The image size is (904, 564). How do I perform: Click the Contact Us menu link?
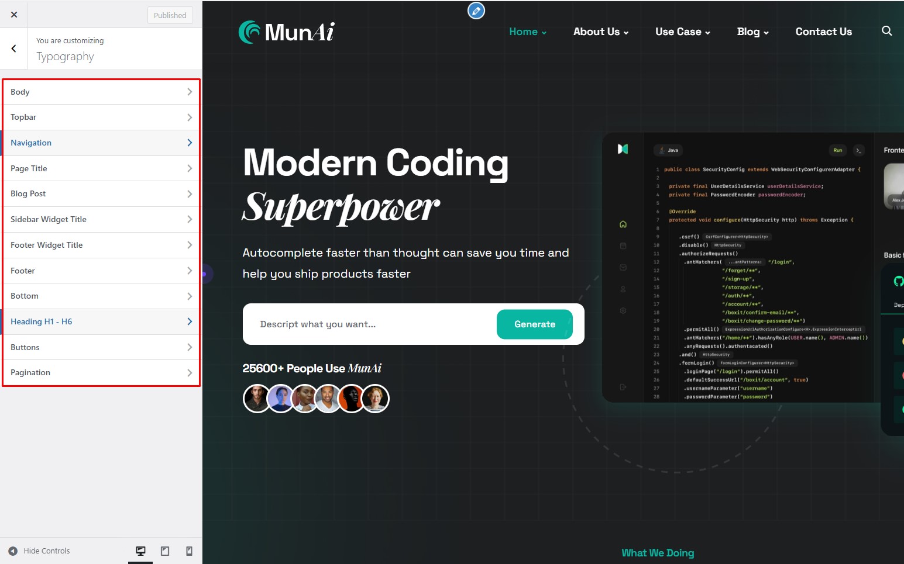[x=823, y=32]
